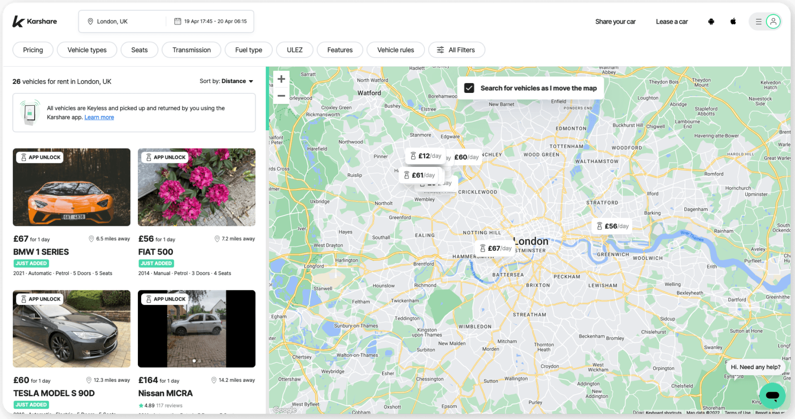Open the Android app download icon
This screenshot has height=419, width=795.
click(x=711, y=21)
